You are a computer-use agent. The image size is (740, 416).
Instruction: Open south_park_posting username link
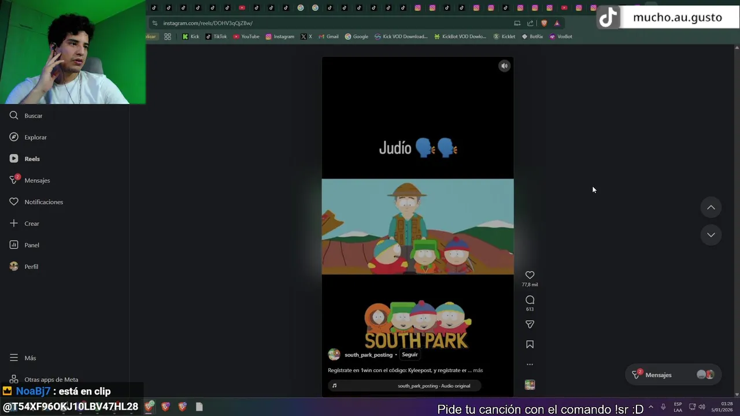point(368,355)
